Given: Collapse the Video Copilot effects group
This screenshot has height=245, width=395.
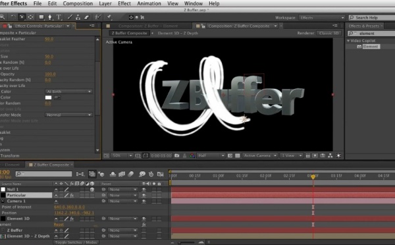Looking at the screenshot, I should pos(349,41).
